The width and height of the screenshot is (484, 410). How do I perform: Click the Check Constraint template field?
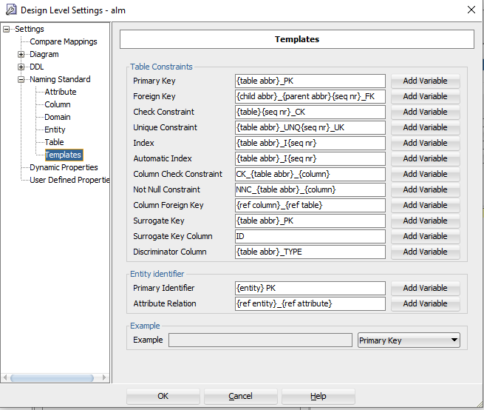[x=310, y=112]
